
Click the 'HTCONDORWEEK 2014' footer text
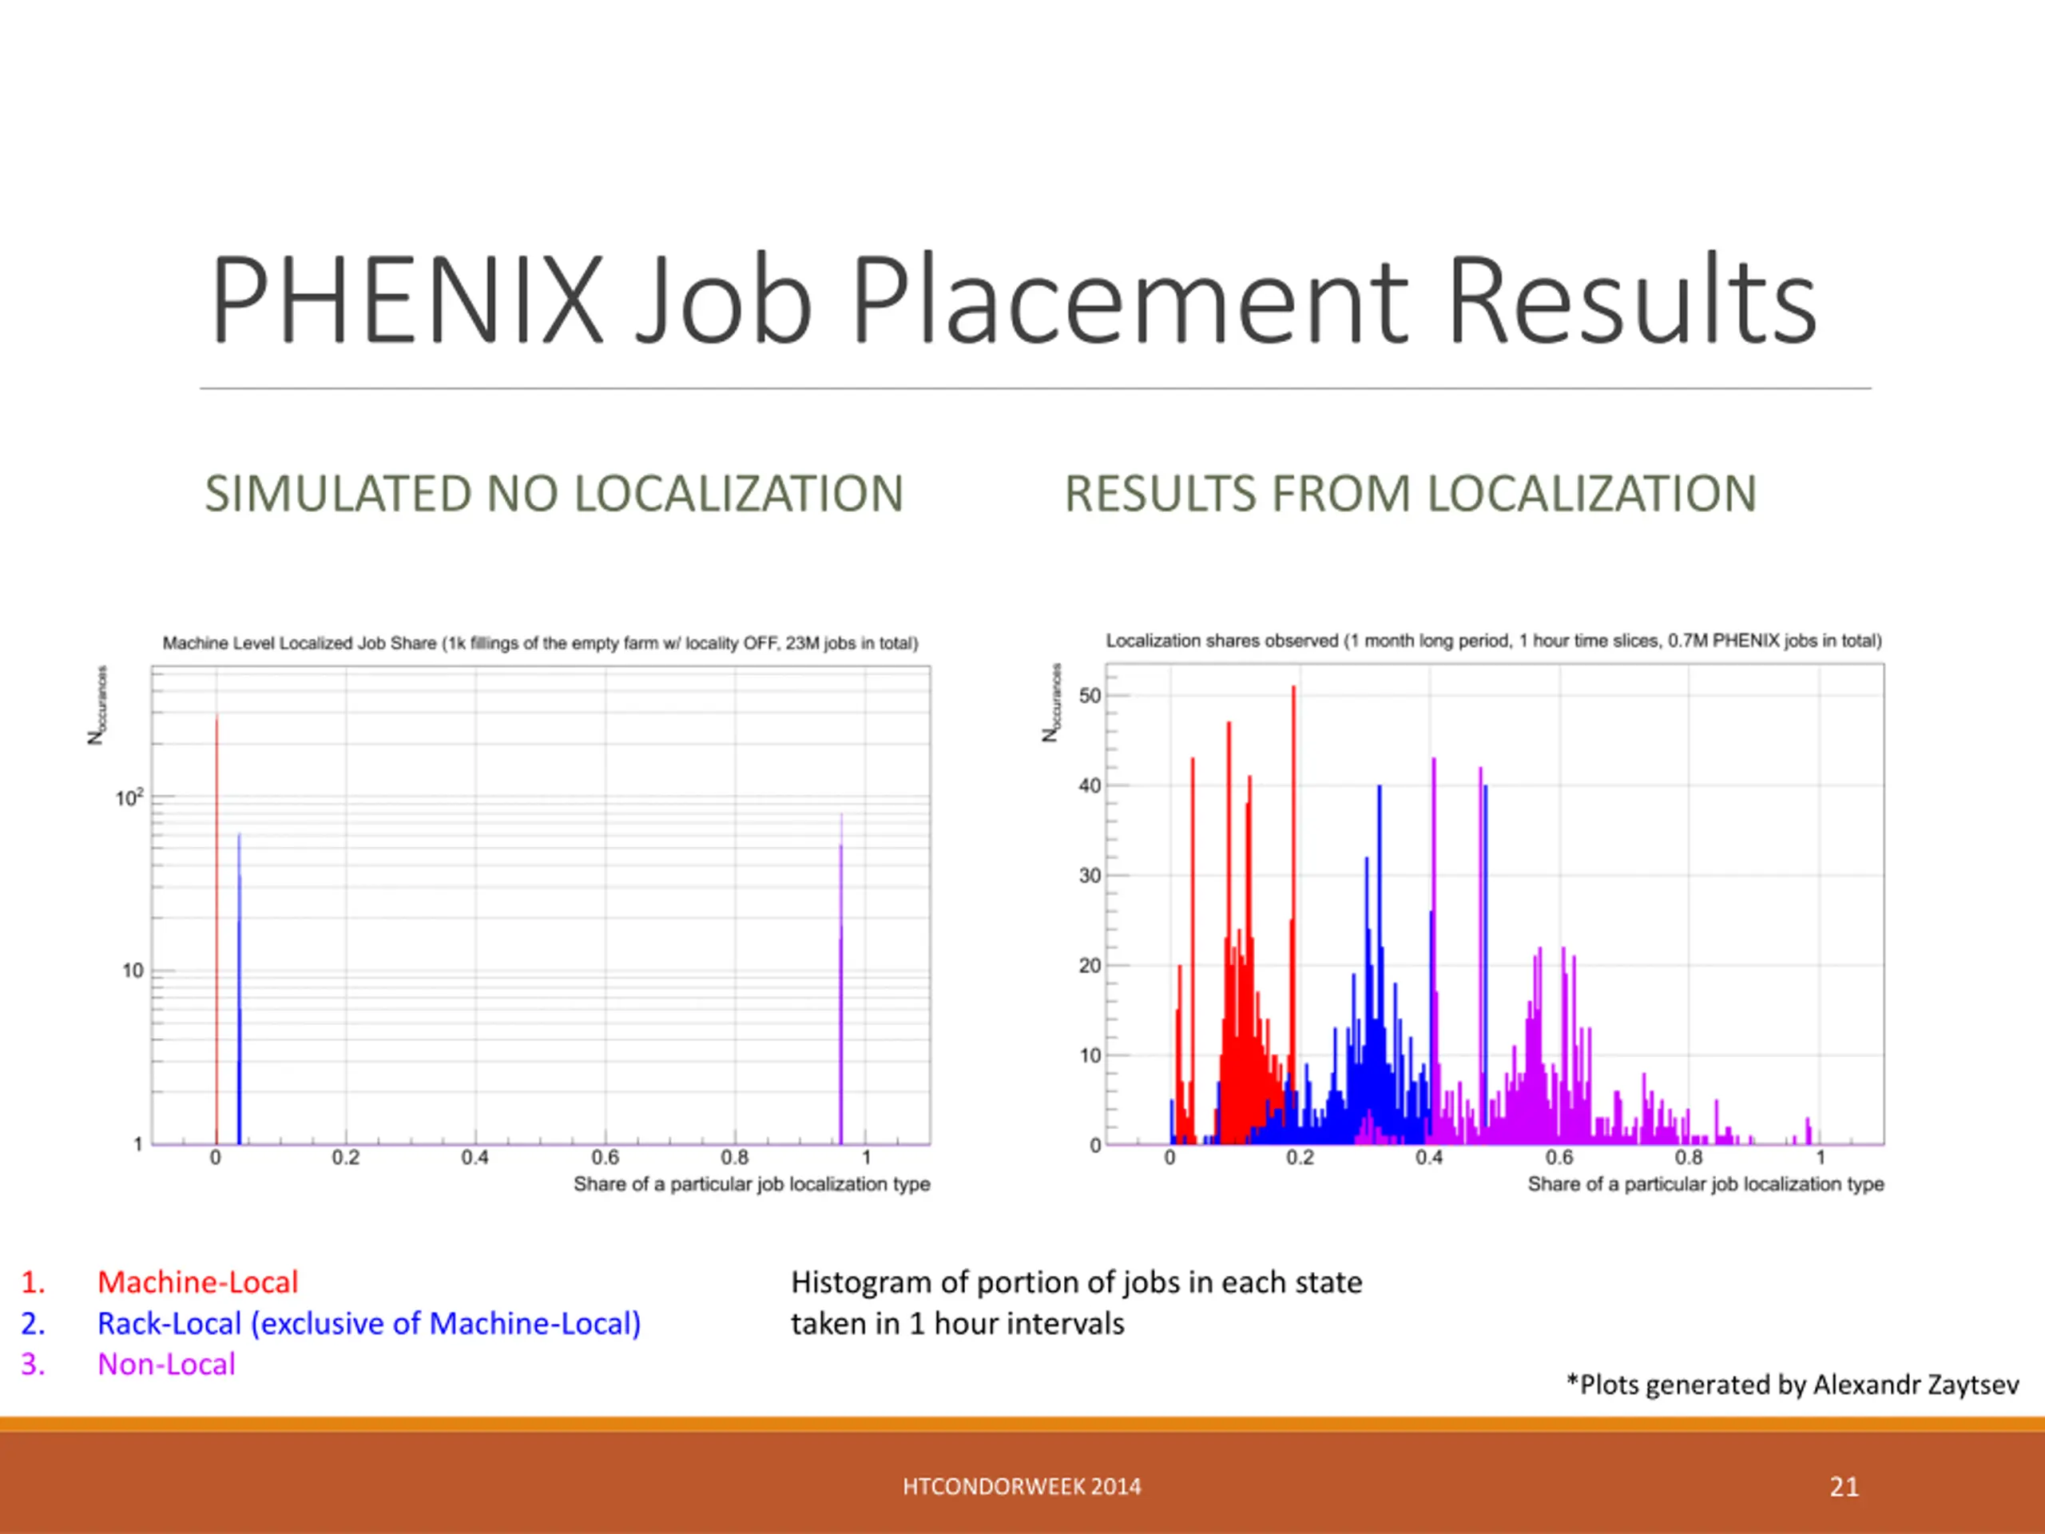coord(1022,1486)
